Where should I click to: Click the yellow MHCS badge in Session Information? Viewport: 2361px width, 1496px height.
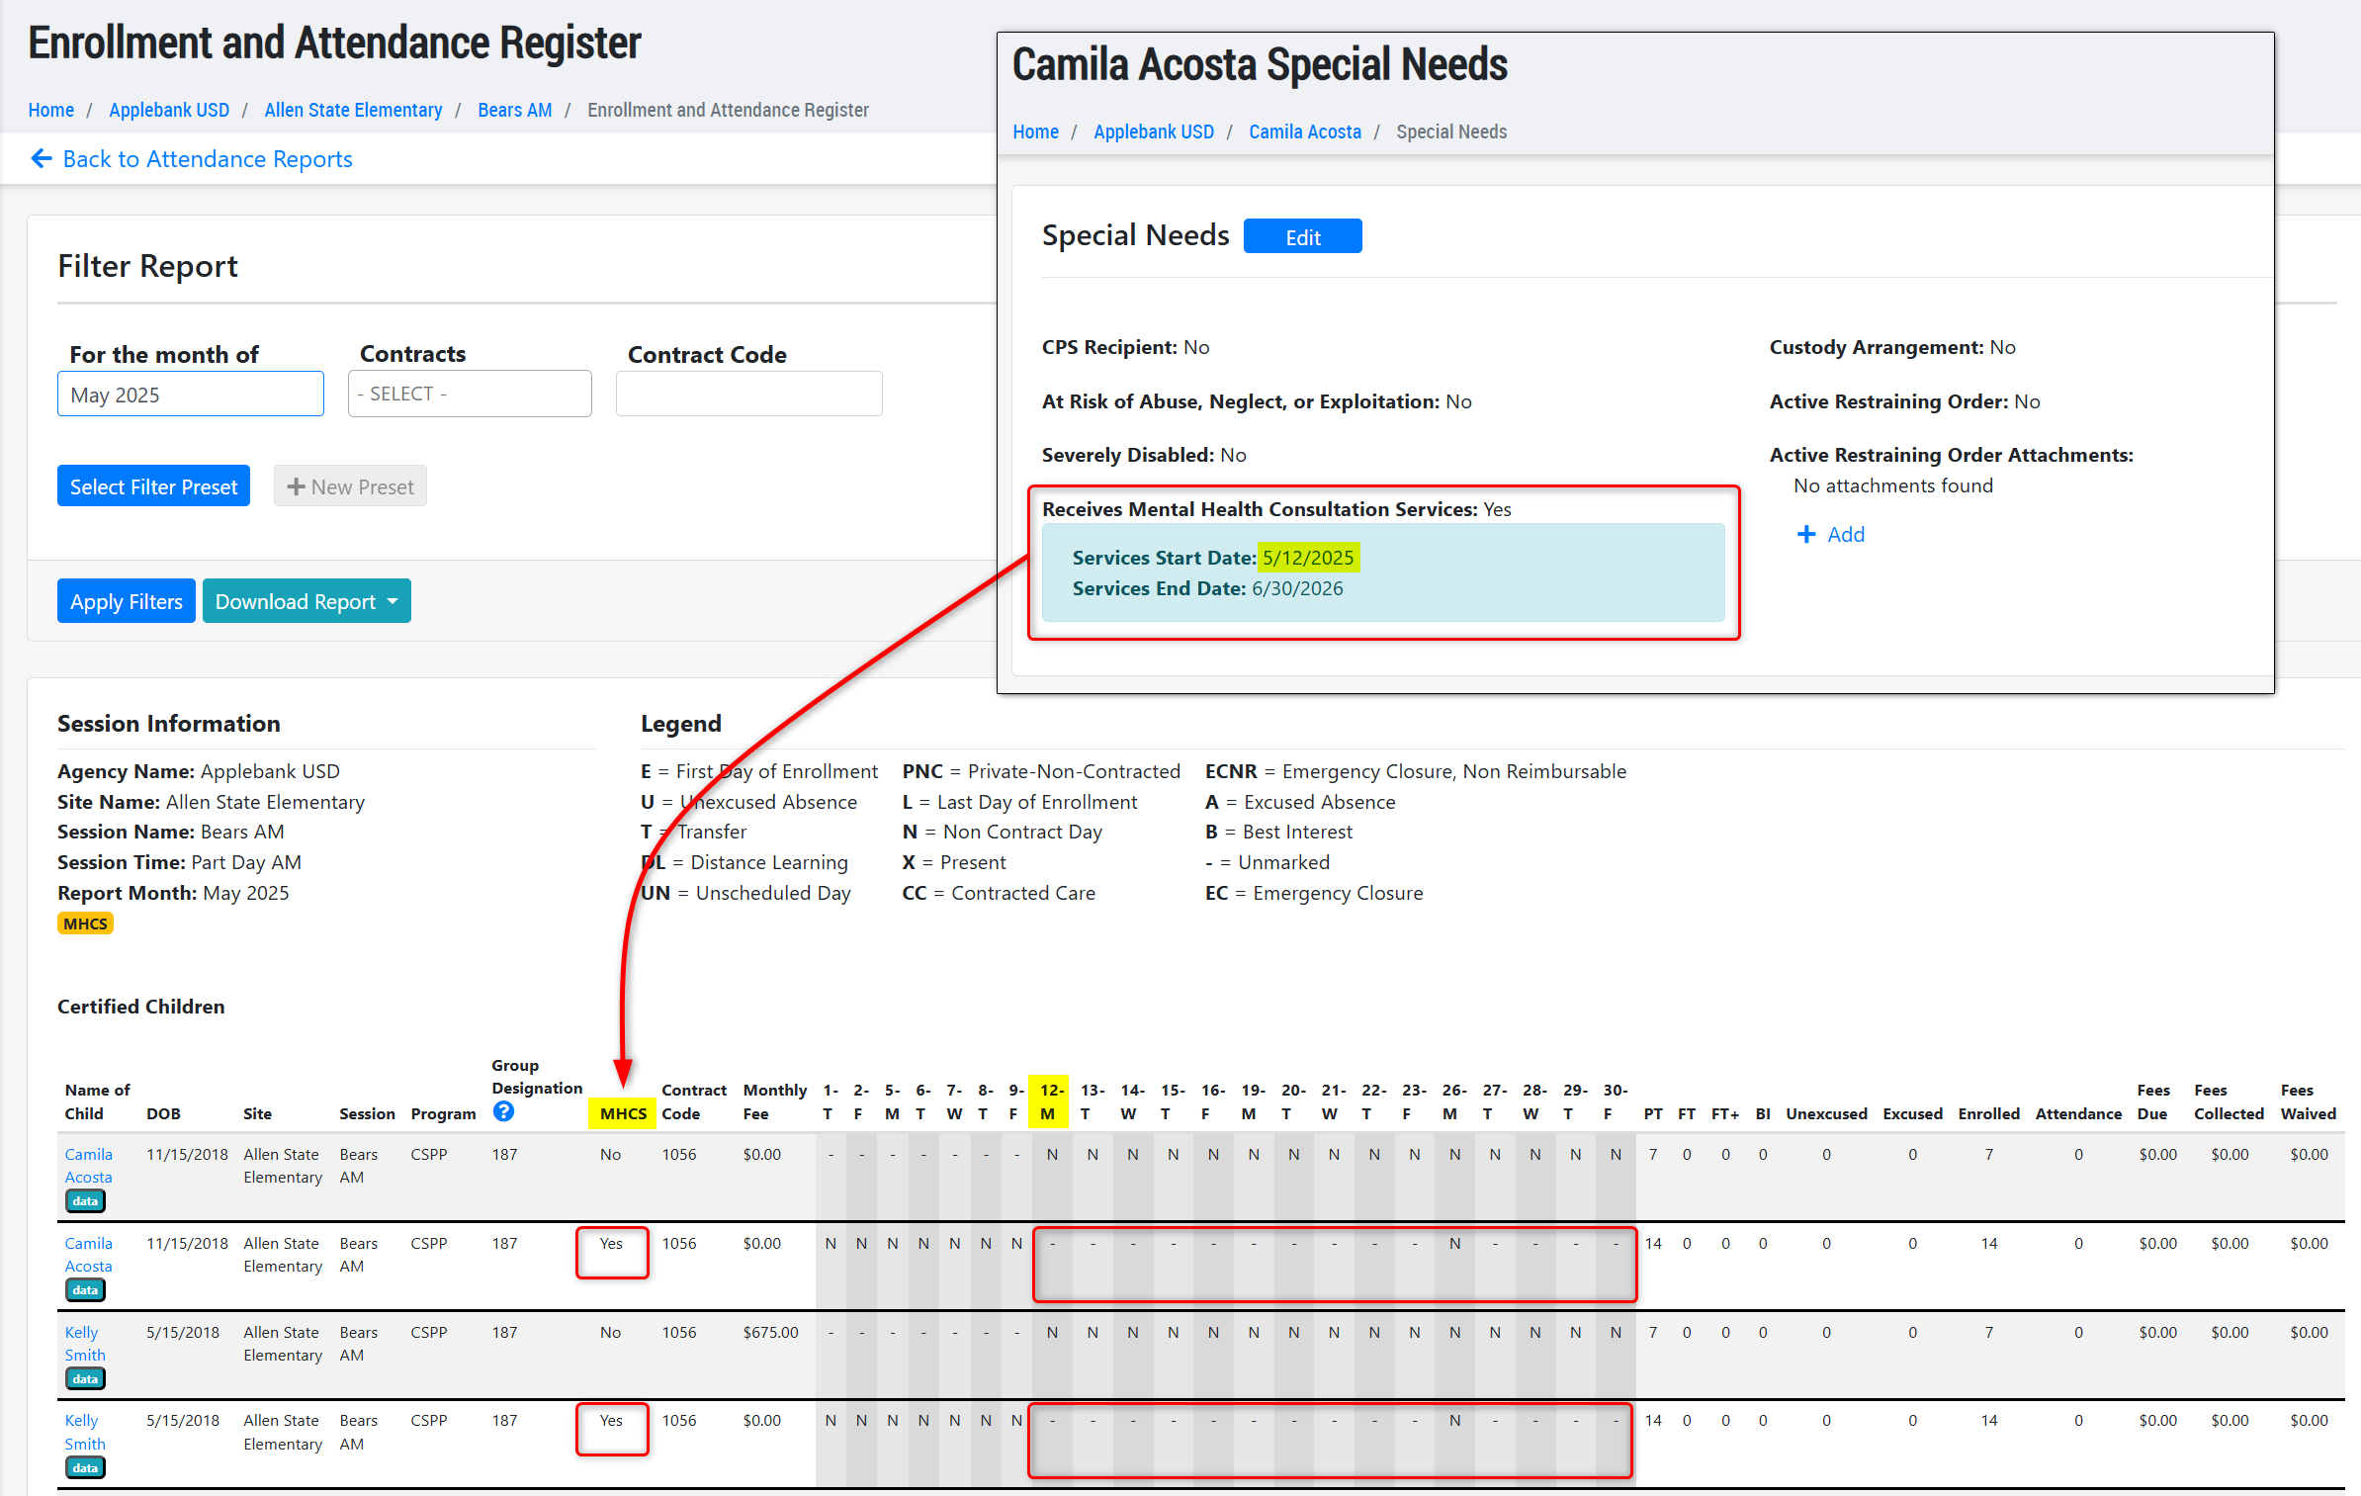click(85, 924)
